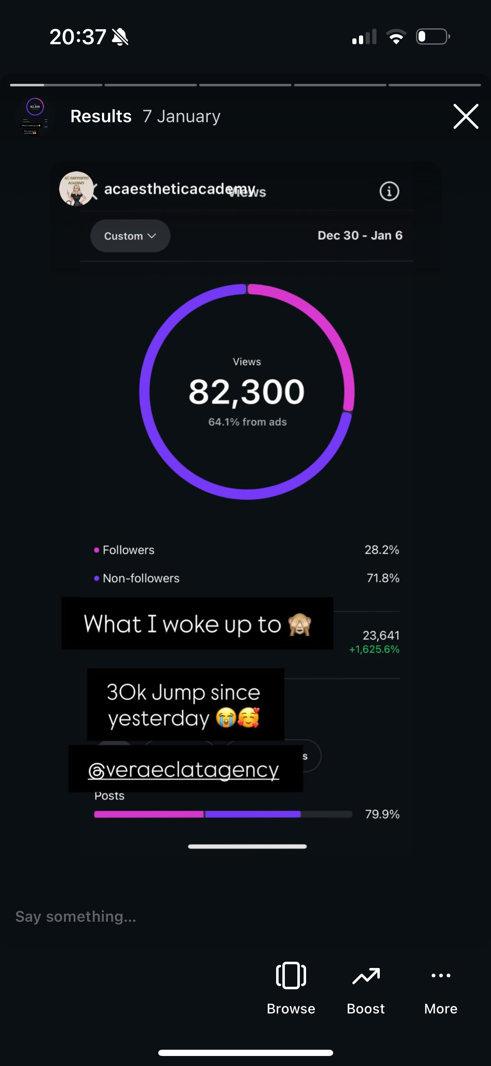Open the Custom date range dropdown
The image size is (491, 1066).
click(130, 236)
